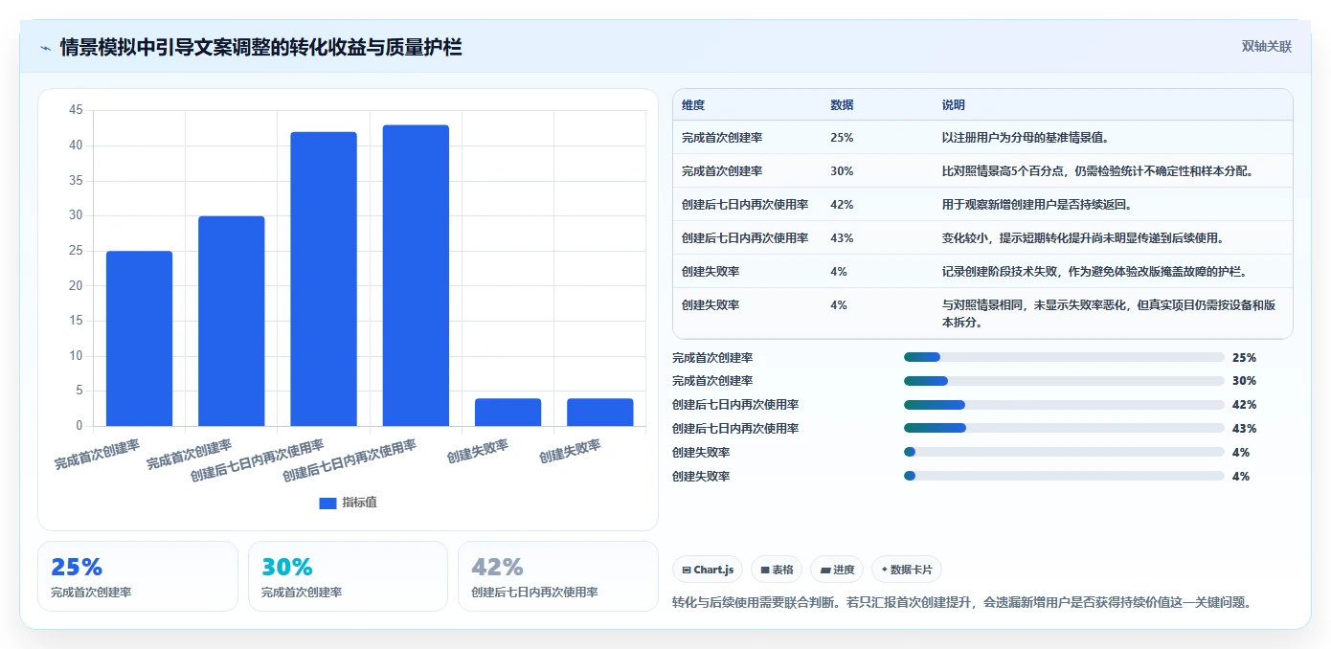This screenshot has height=649, width=1331.
Task: Click the chart bar reaching 30
Action: (231, 321)
